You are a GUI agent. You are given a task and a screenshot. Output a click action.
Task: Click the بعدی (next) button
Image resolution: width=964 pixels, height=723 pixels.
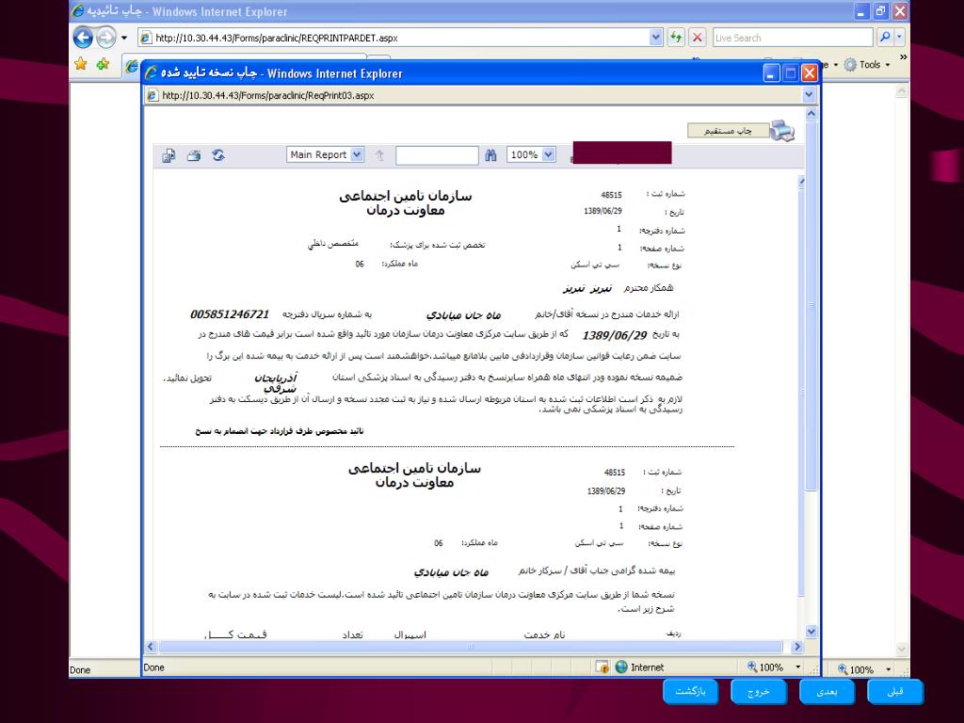827,692
